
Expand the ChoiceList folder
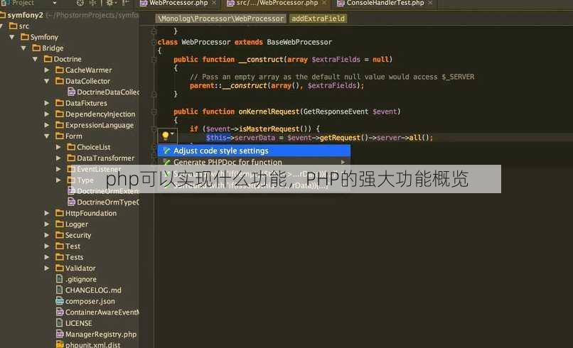pos(58,147)
